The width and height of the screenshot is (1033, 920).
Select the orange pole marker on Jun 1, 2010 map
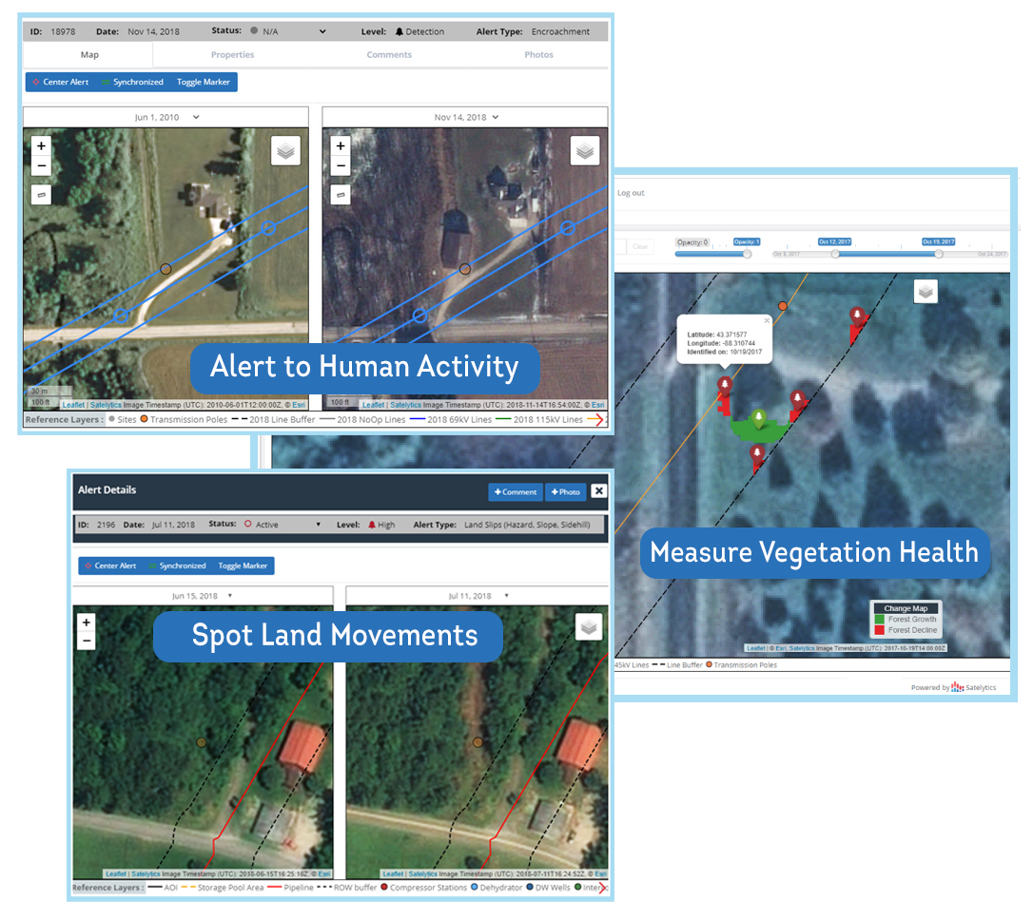pos(166,269)
